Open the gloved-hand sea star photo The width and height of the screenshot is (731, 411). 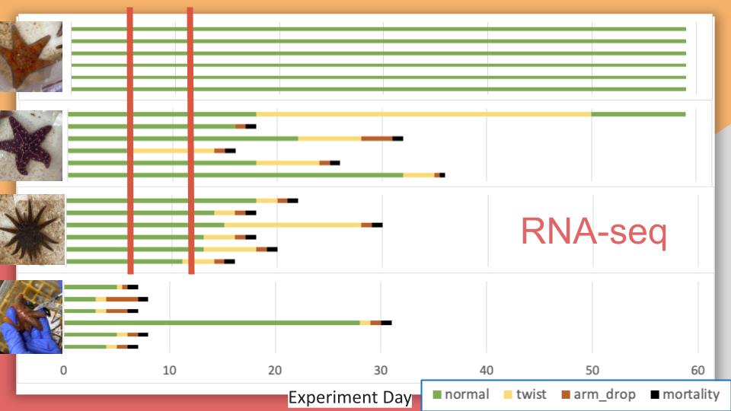pyautogui.click(x=31, y=317)
